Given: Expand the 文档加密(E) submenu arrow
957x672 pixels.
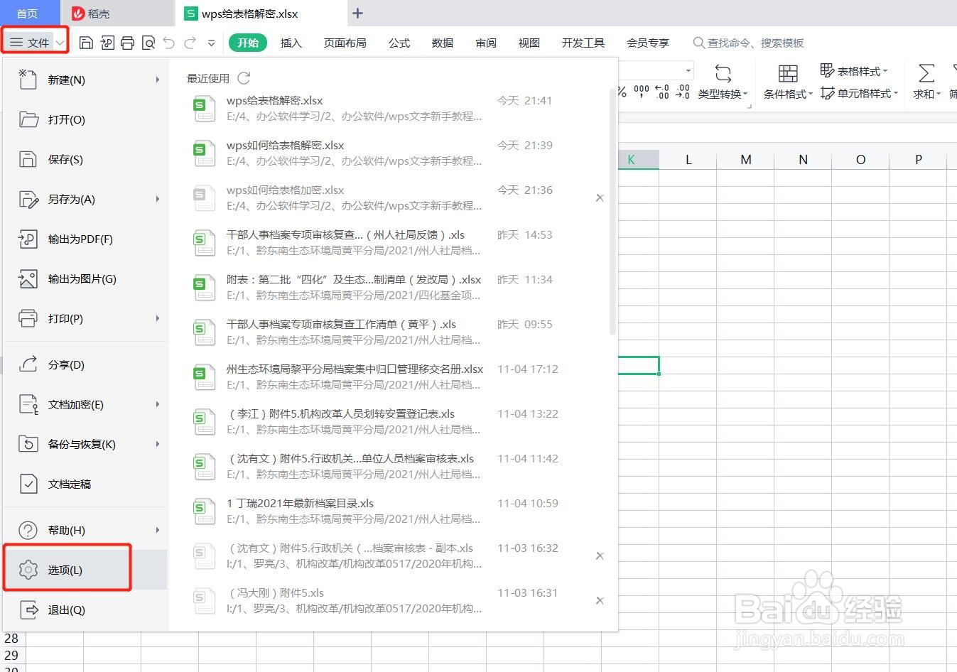Looking at the screenshot, I should [x=158, y=404].
